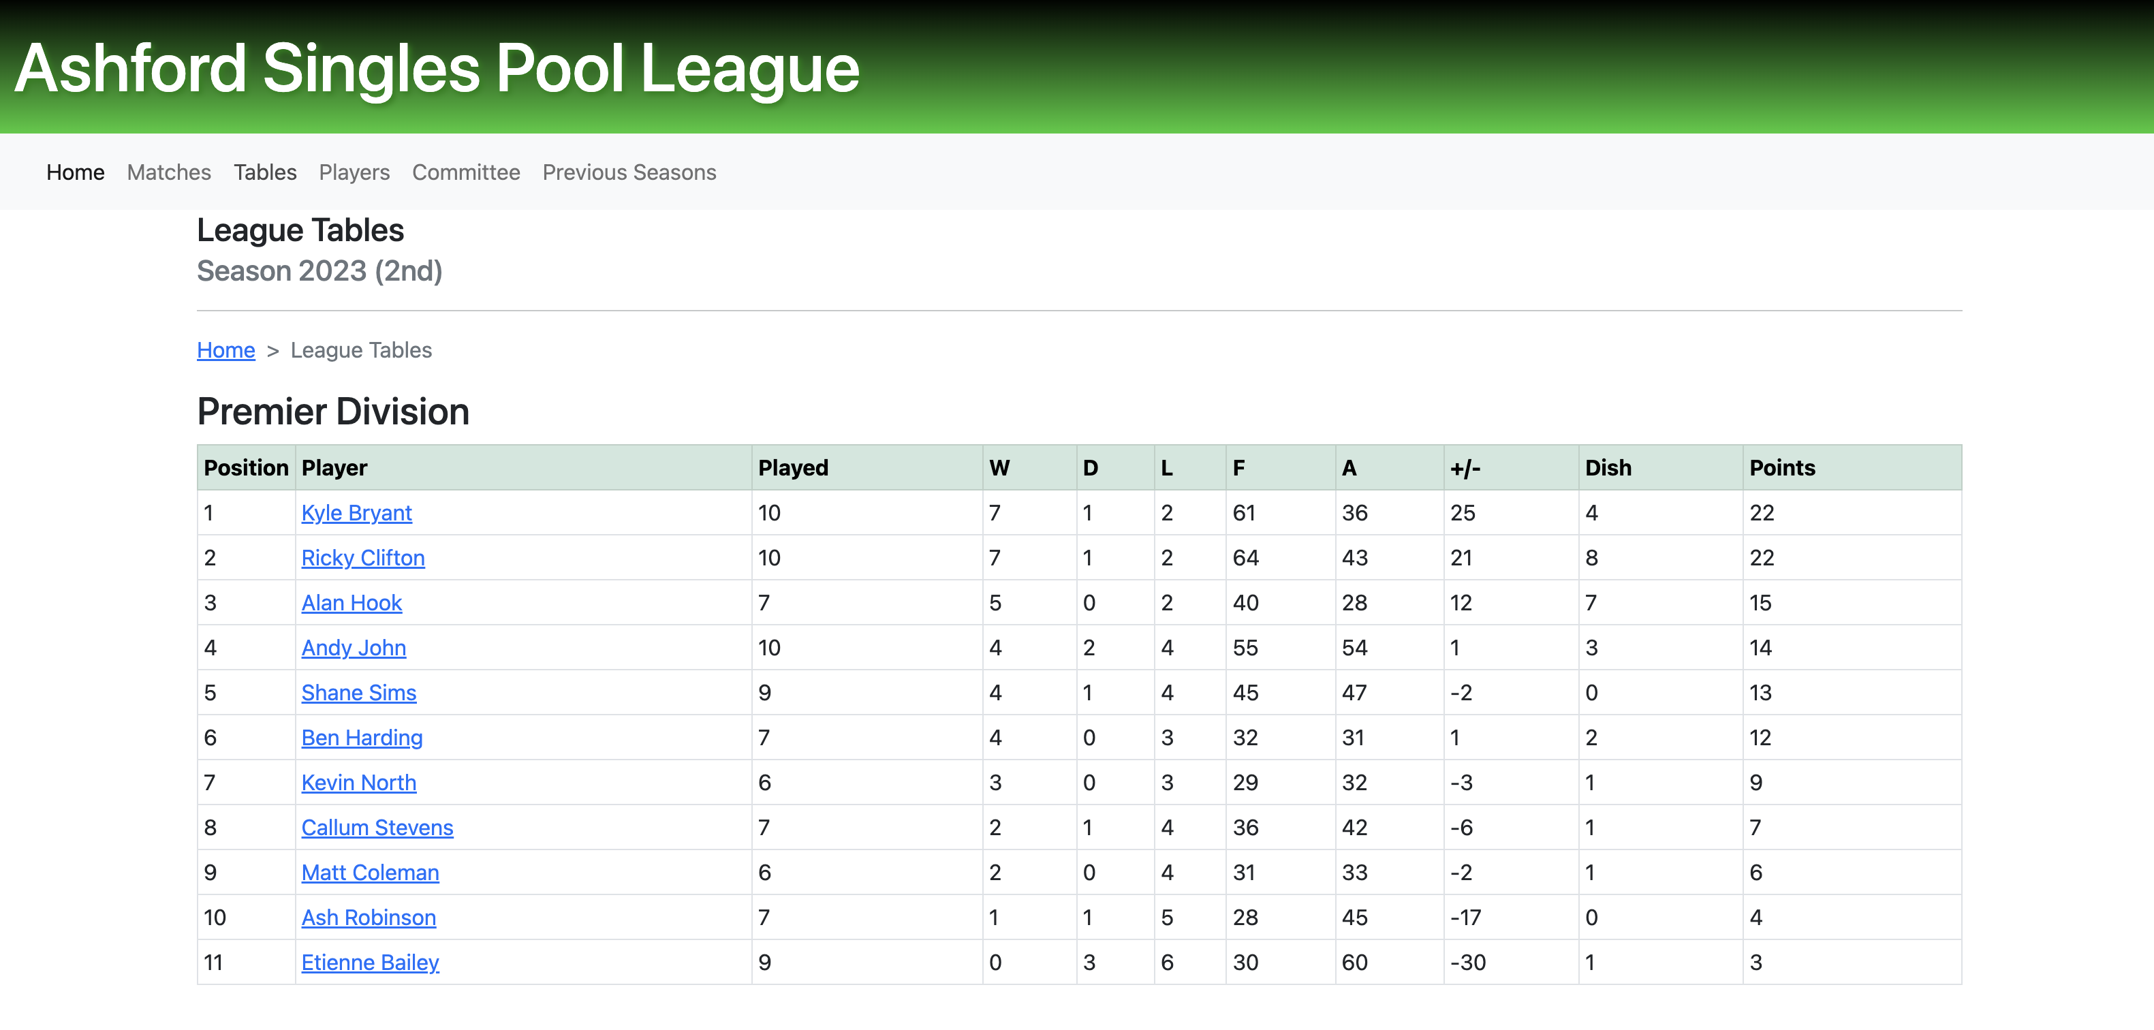Visit the Committee page
This screenshot has height=1030, width=2154.
(x=466, y=172)
